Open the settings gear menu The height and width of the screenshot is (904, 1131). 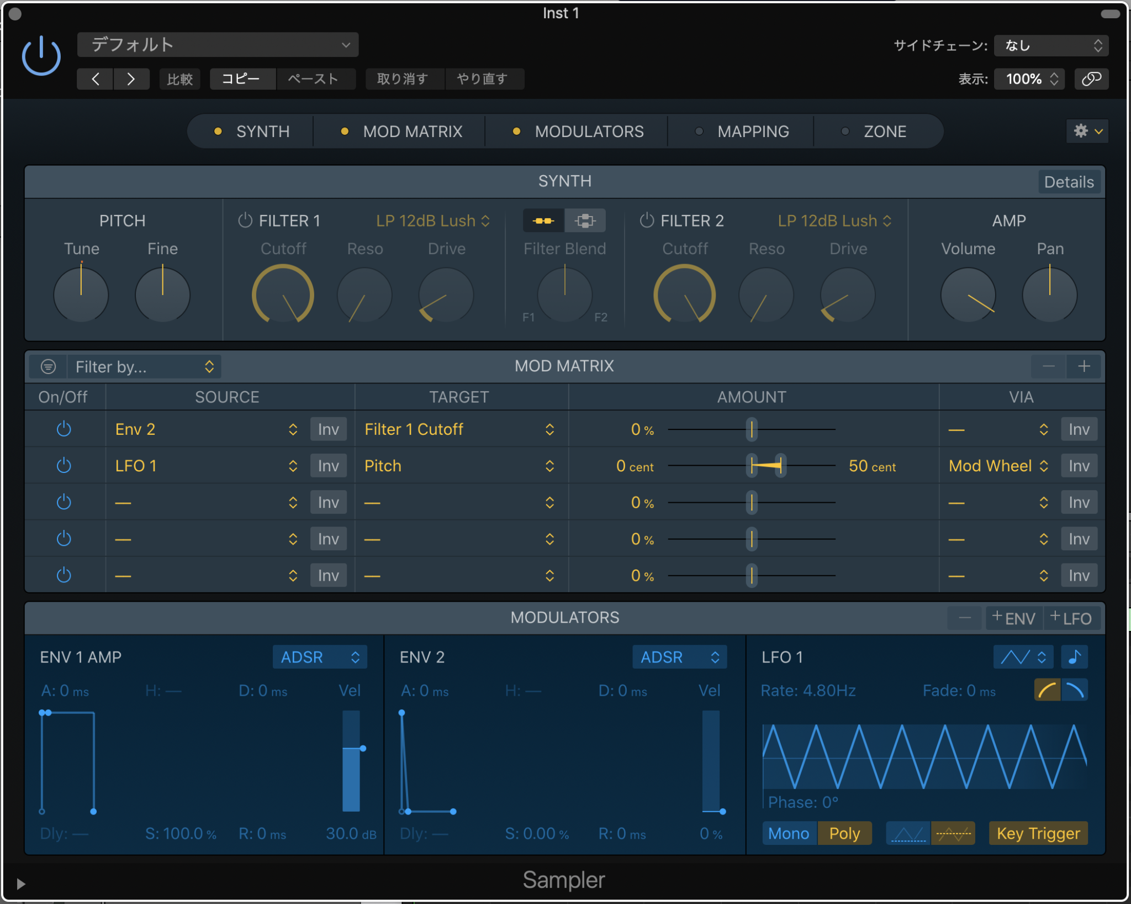point(1087,131)
